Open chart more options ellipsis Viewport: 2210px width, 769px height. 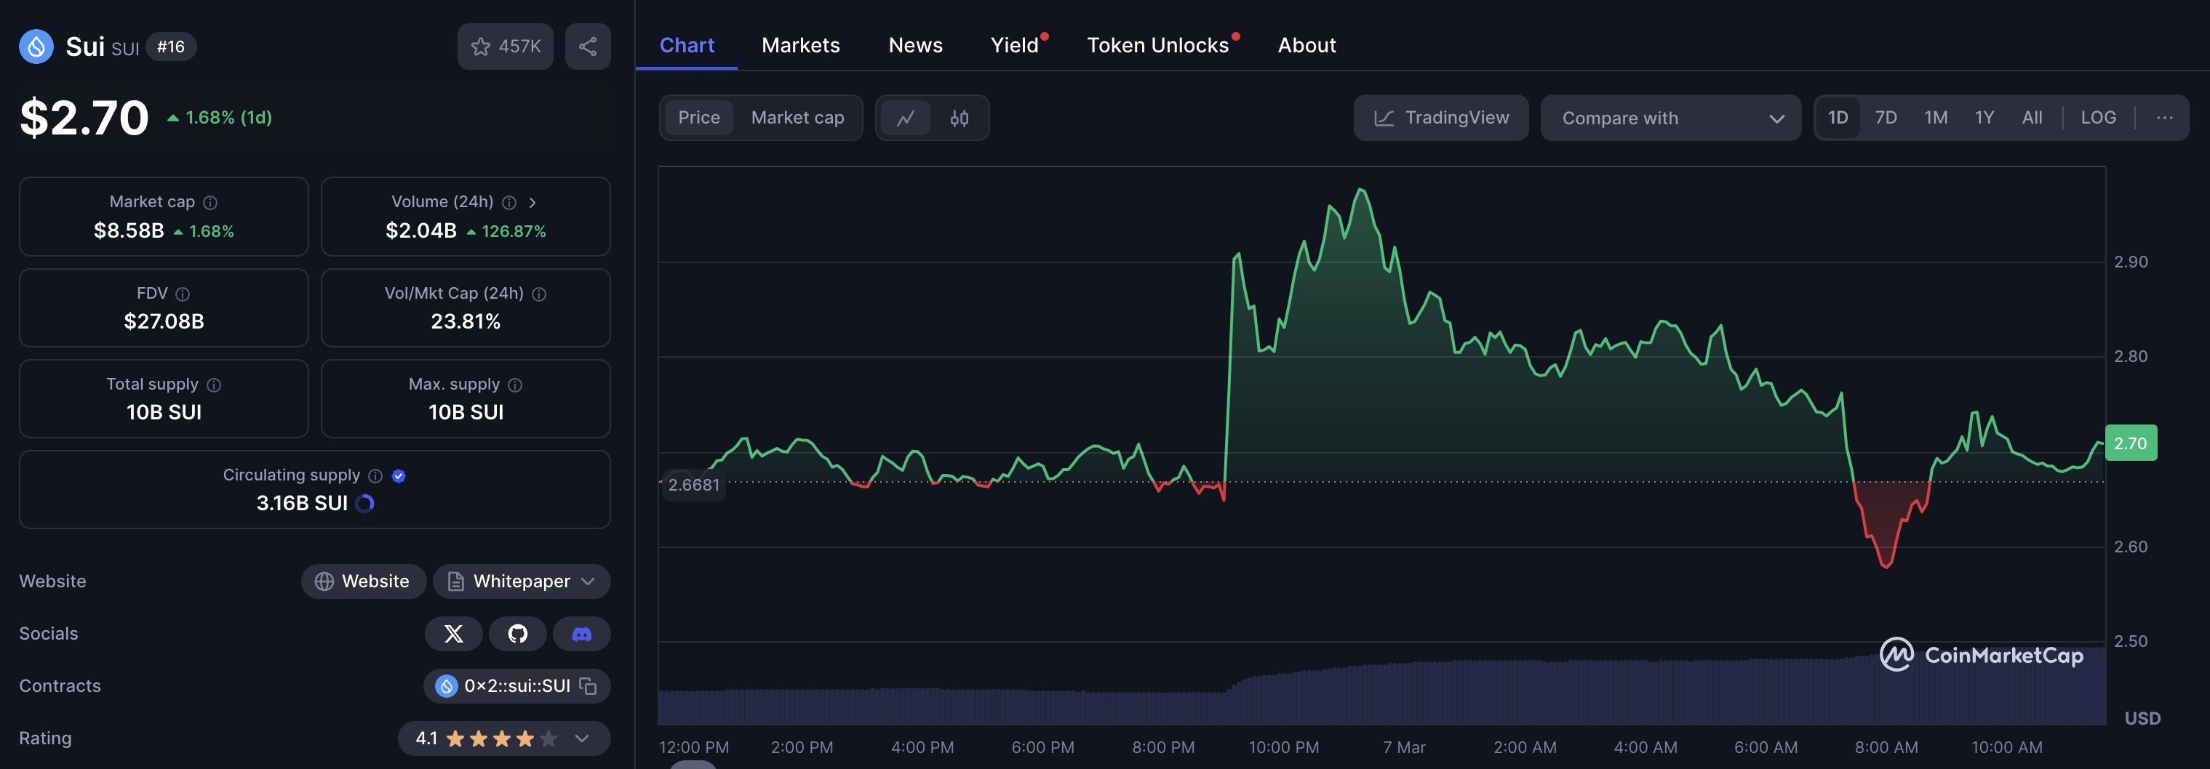(x=2163, y=118)
